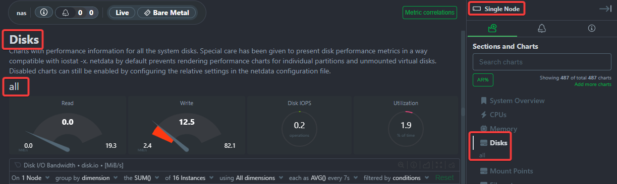The height and width of the screenshot is (184, 617).
Task: Toggle the Live mode pill
Action: tap(122, 13)
